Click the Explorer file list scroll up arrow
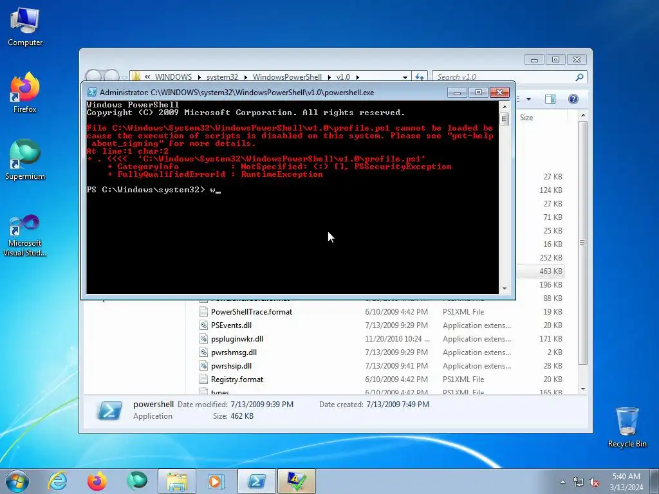659x494 pixels. tap(582, 115)
